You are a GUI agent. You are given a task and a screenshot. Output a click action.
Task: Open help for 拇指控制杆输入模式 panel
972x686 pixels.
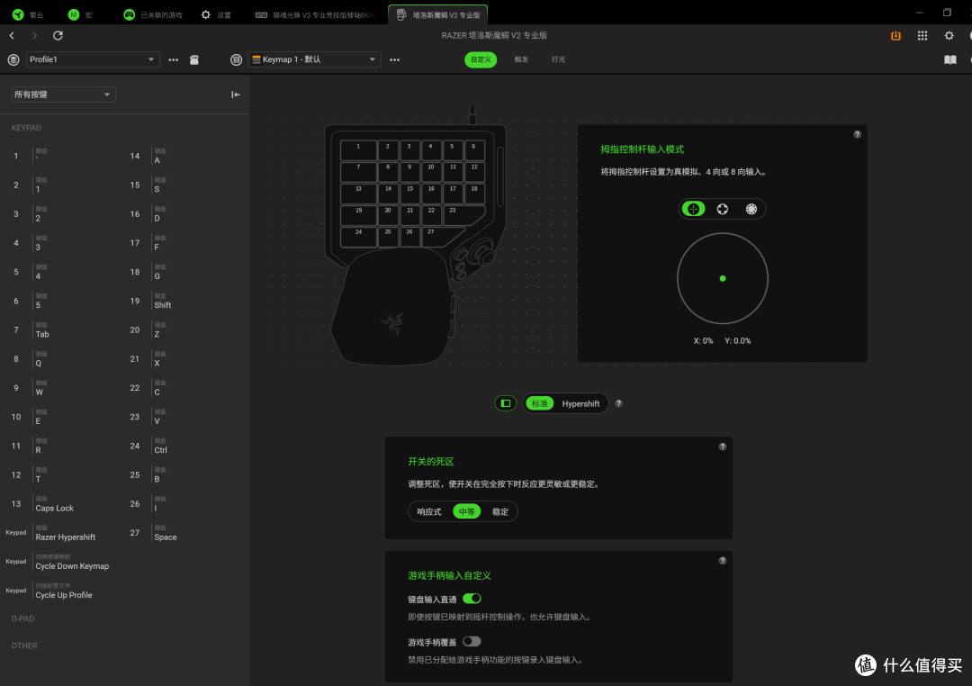858,135
